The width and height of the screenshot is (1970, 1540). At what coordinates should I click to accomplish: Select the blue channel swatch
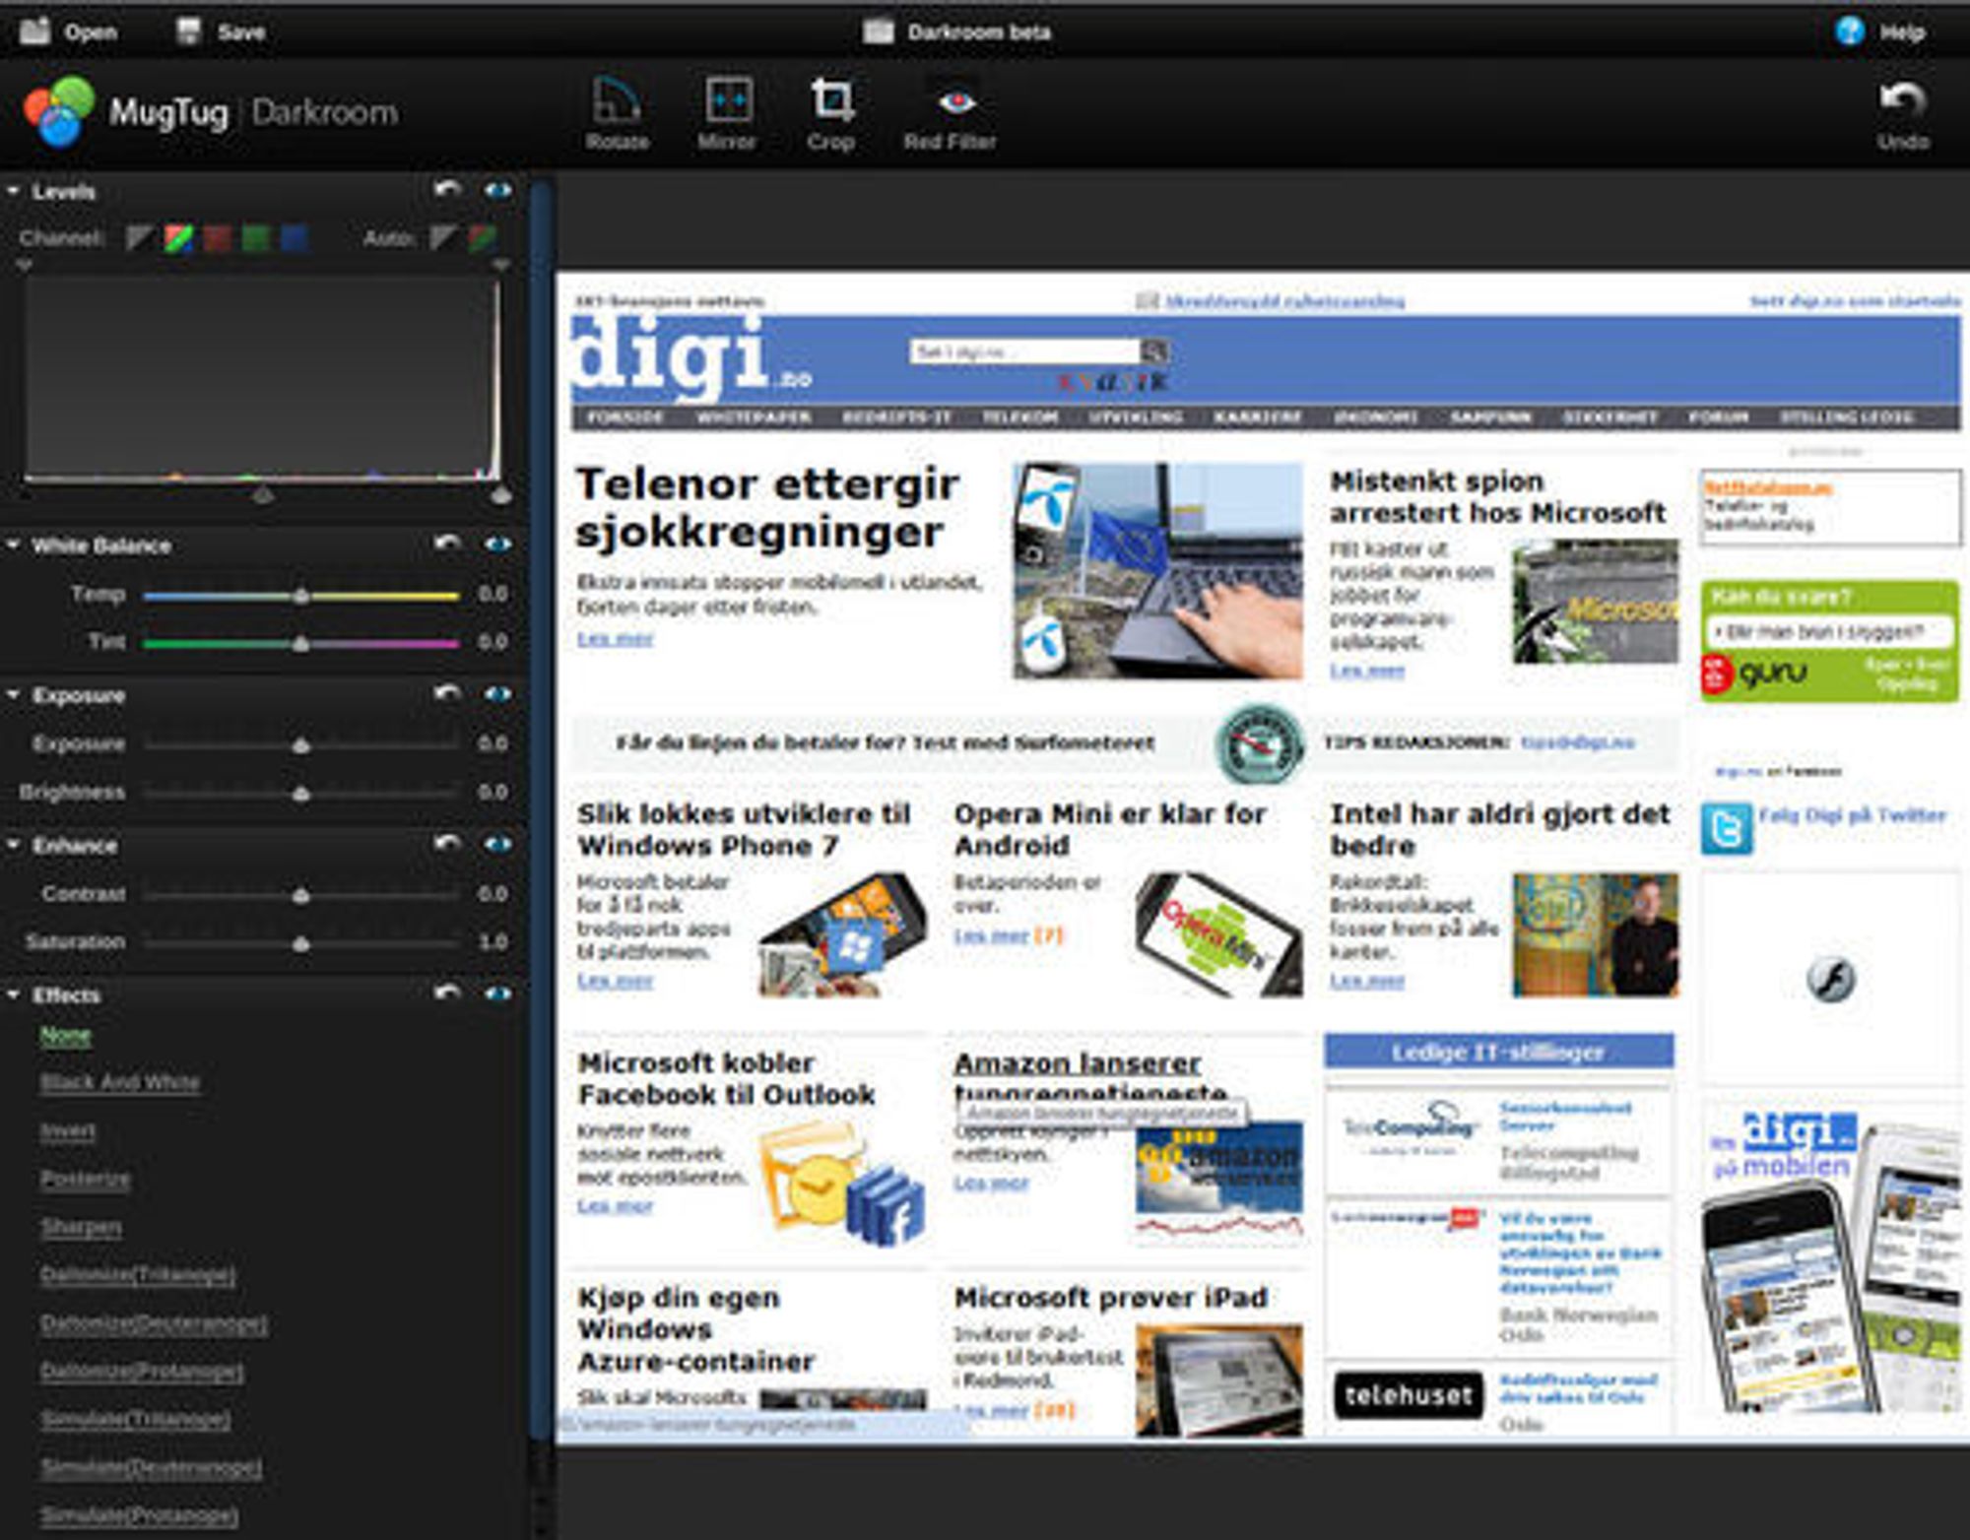[294, 237]
